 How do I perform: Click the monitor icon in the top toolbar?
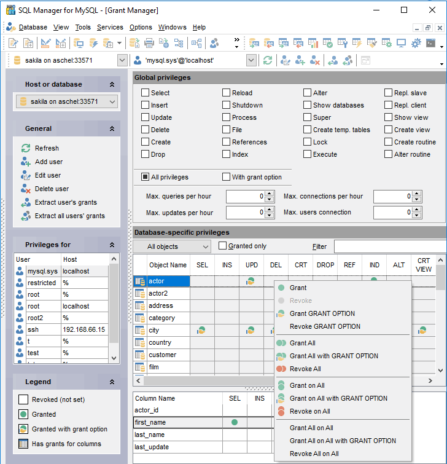click(401, 43)
